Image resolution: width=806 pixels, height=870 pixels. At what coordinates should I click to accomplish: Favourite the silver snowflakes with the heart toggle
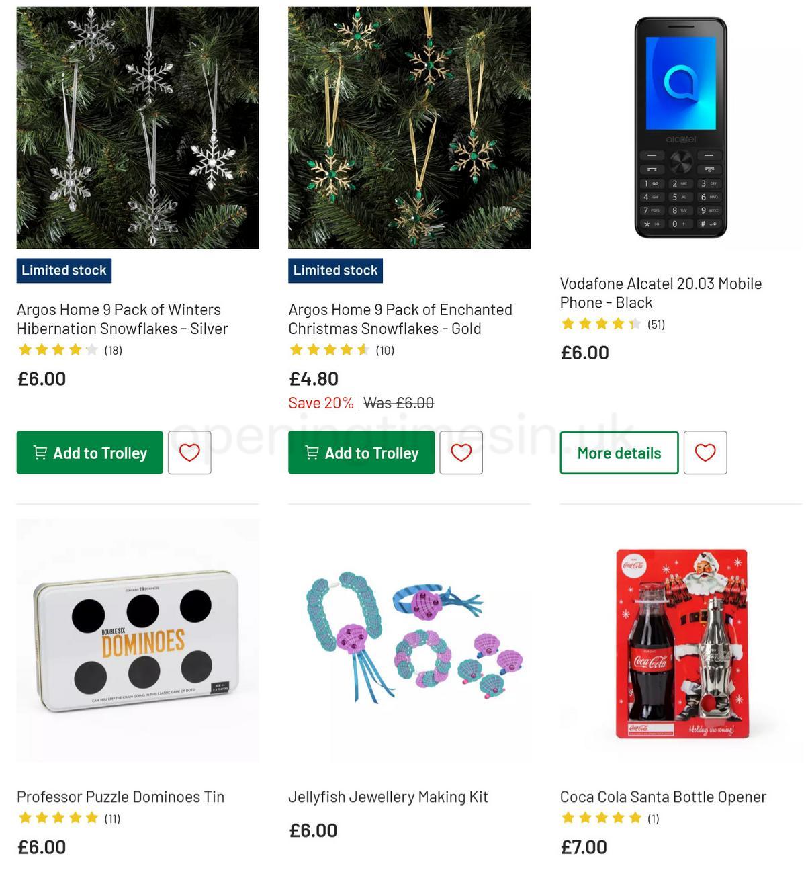coord(189,453)
